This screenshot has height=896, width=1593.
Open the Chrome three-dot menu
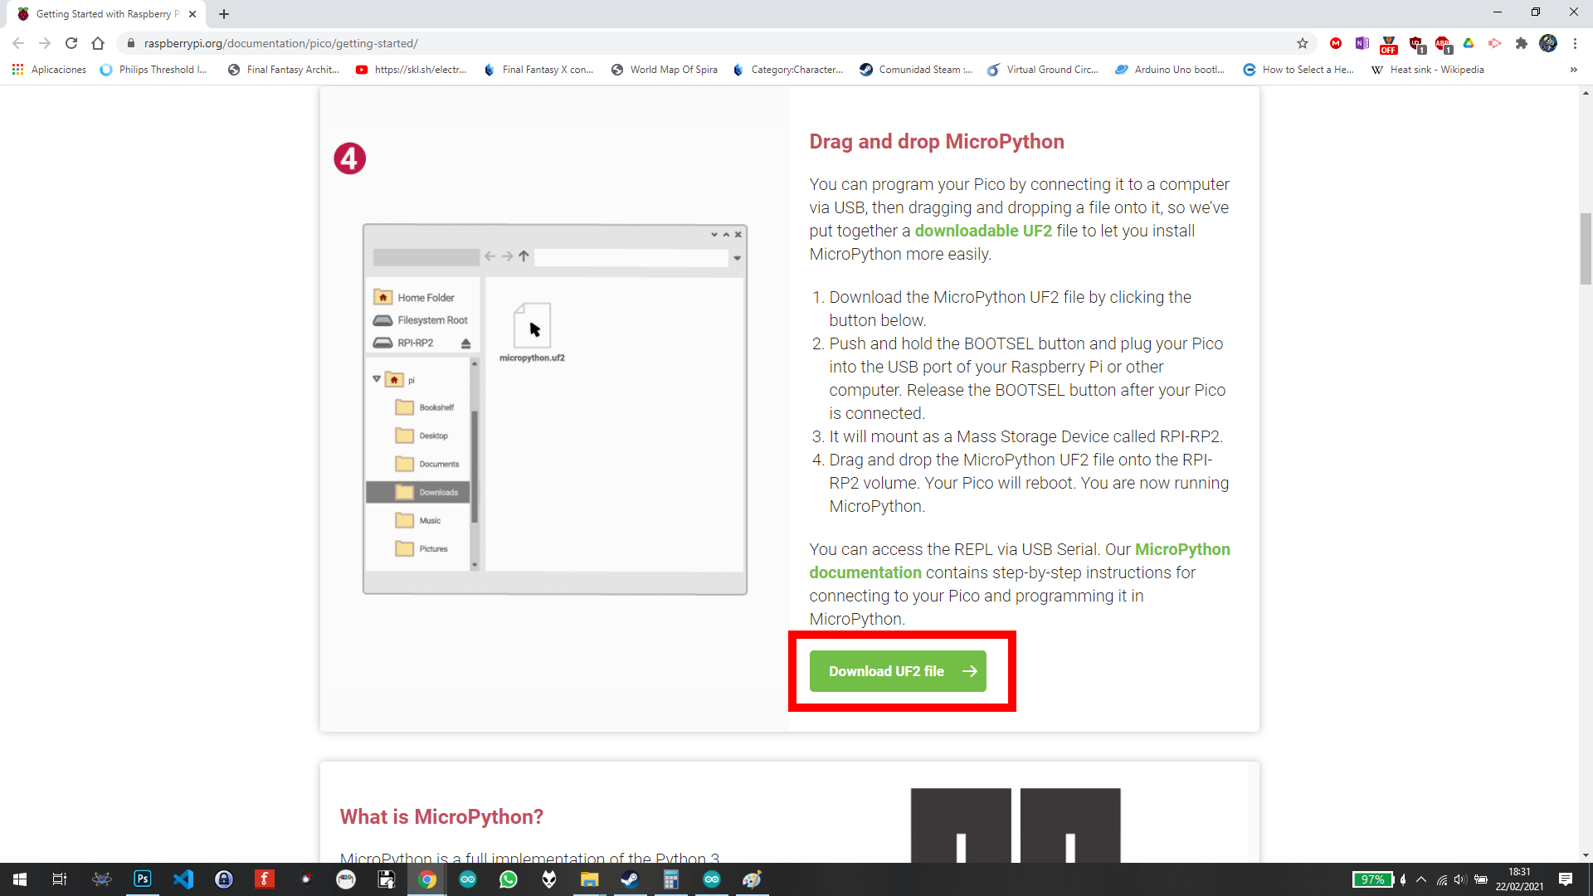(1575, 43)
